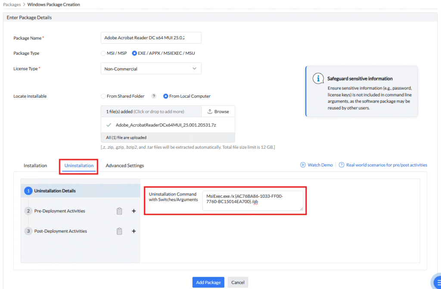Click the Browse button to upload file
The image size is (441, 289).
click(218, 112)
